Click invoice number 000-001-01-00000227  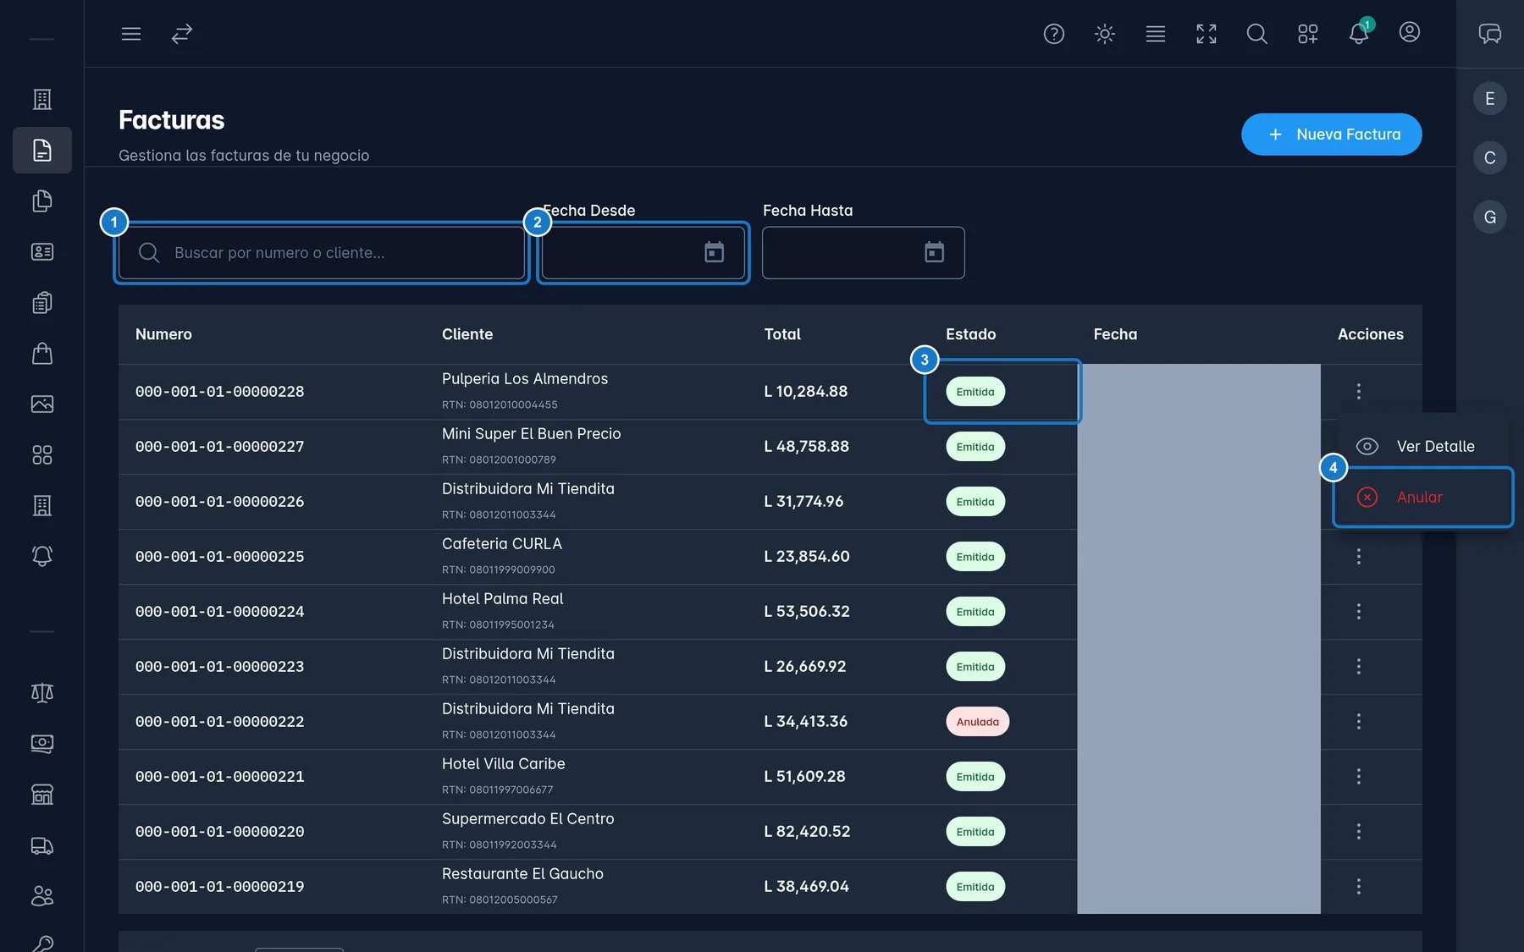coord(220,447)
